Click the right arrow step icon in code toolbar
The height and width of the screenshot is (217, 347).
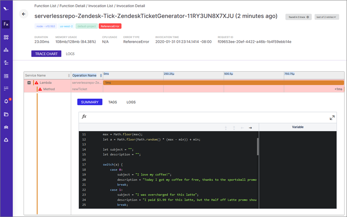250,128
